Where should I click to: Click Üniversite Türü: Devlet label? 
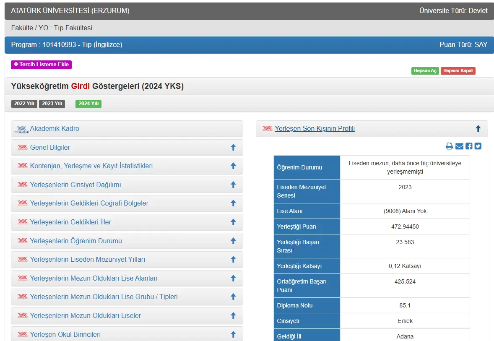pyautogui.click(x=453, y=11)
